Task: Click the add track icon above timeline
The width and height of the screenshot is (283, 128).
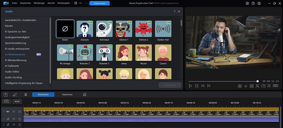Action: [x=7, y=101]
